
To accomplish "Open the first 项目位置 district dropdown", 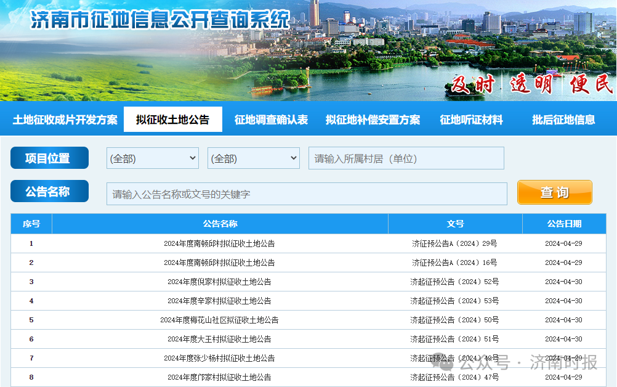I will coord(152,158).
